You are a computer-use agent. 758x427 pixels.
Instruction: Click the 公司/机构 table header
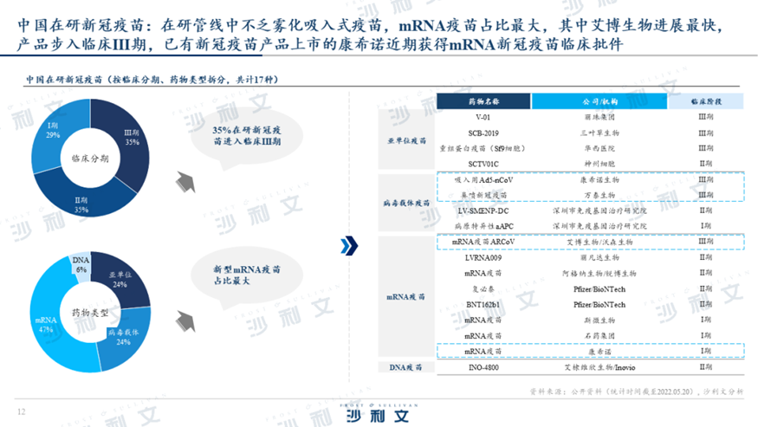pyautogui.click(x=599, y=101)
